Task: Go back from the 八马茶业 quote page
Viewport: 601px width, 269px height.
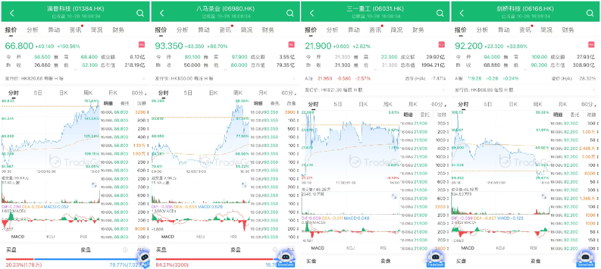Action: pyautogui.click(x=162, y=13)
